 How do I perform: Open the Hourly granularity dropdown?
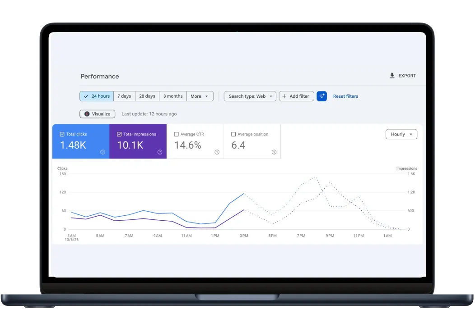401,134
